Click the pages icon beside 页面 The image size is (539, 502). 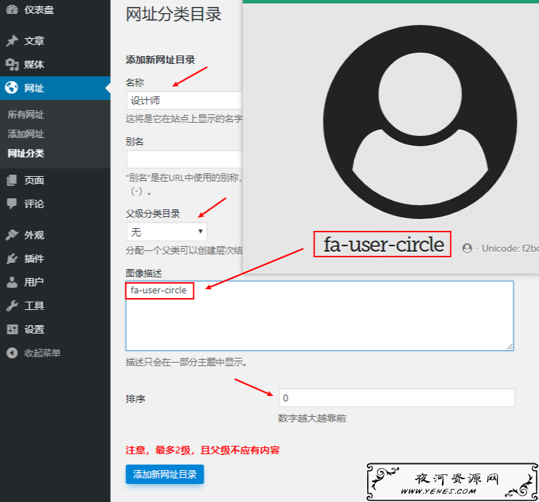12,180
